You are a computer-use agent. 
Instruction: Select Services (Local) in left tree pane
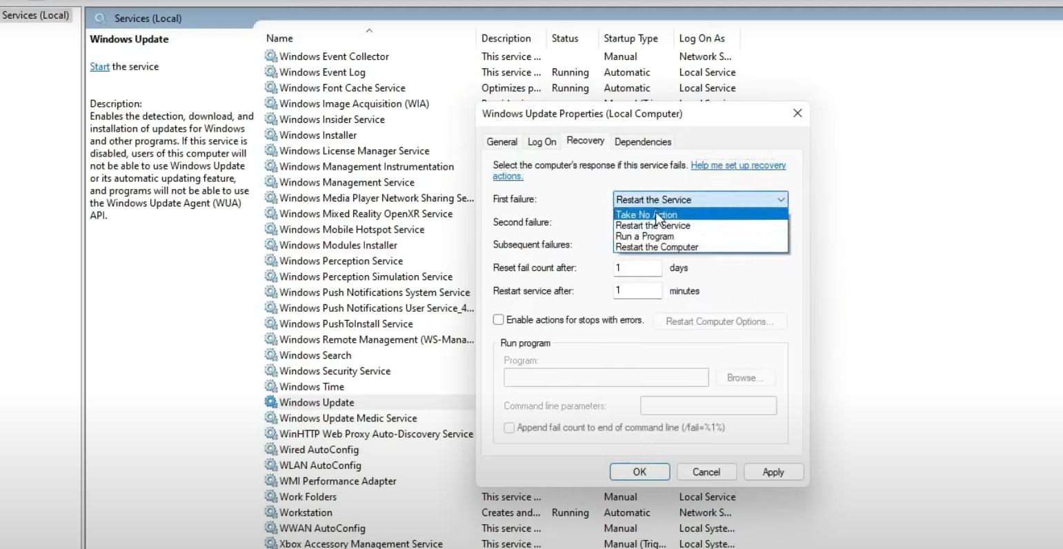click(x=35, y=14)
